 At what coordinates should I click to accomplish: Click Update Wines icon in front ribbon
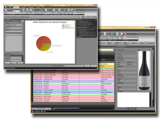pyautogui.click(x=27, y=11)
